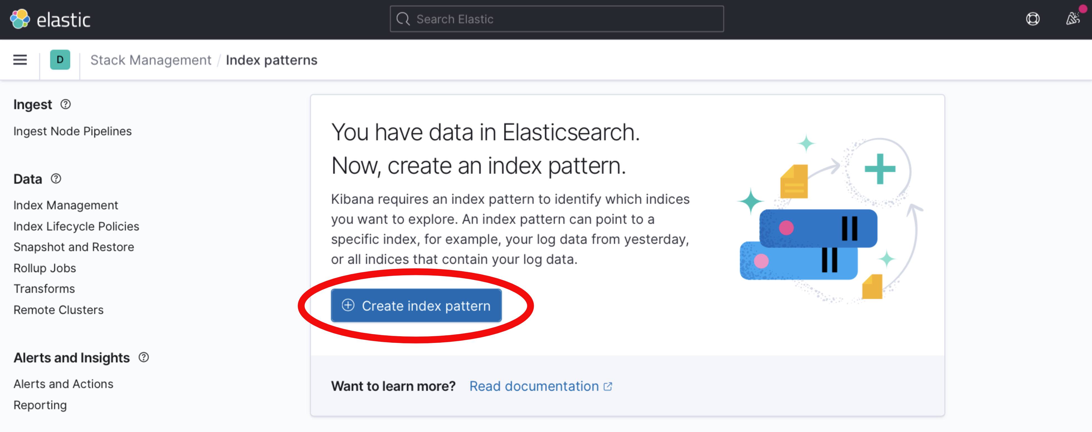
Task: Select Ingest Node Pipelines in sidebar
Action: coord(72,131)
